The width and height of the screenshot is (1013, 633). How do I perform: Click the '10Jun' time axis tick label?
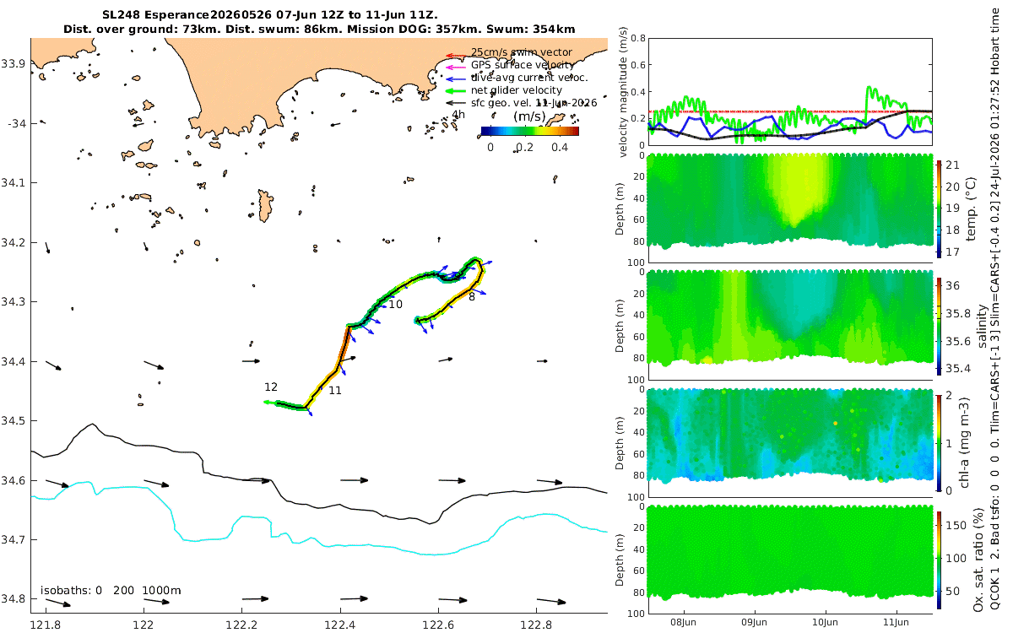coord(826,620)
